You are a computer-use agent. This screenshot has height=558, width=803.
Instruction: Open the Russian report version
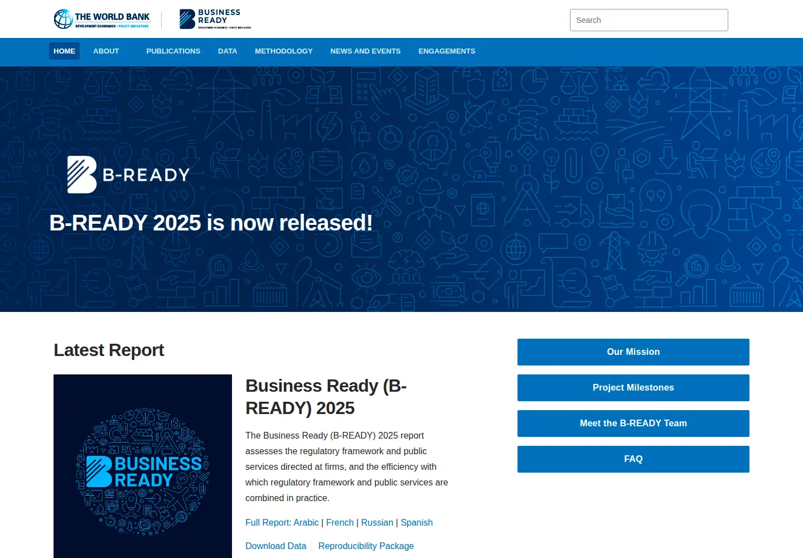click(377, 522)
